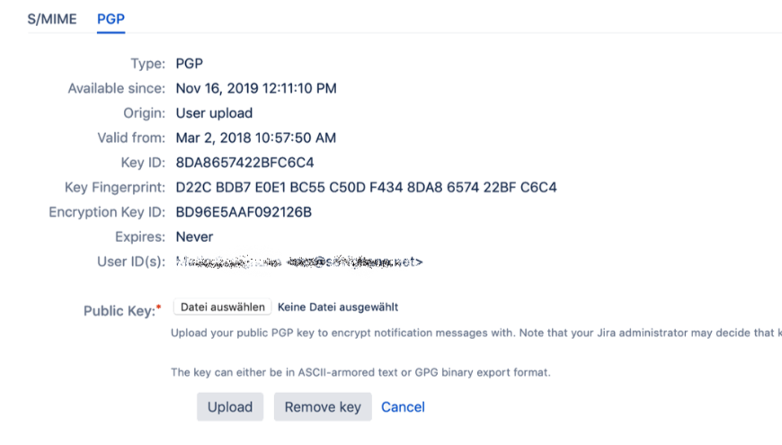Switch to the S/MIME tab
Screen dimensions: 782x445
(51, 19)
